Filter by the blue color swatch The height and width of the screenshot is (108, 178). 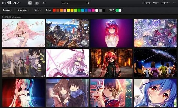86,10
